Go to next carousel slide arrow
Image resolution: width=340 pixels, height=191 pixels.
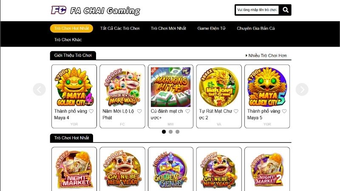pos(302,89)
